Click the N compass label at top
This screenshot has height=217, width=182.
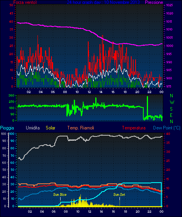tap(171, 96)
